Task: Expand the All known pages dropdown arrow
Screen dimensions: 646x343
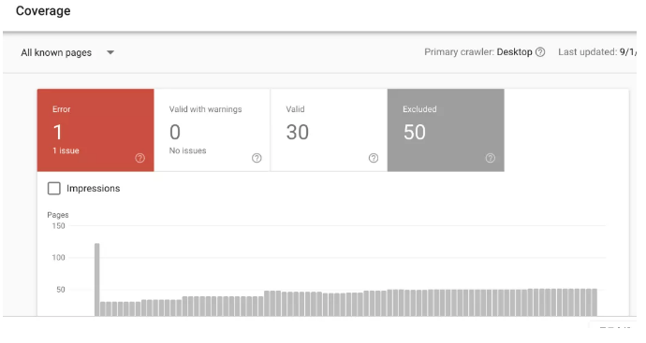Action: [x=110, y=52]
